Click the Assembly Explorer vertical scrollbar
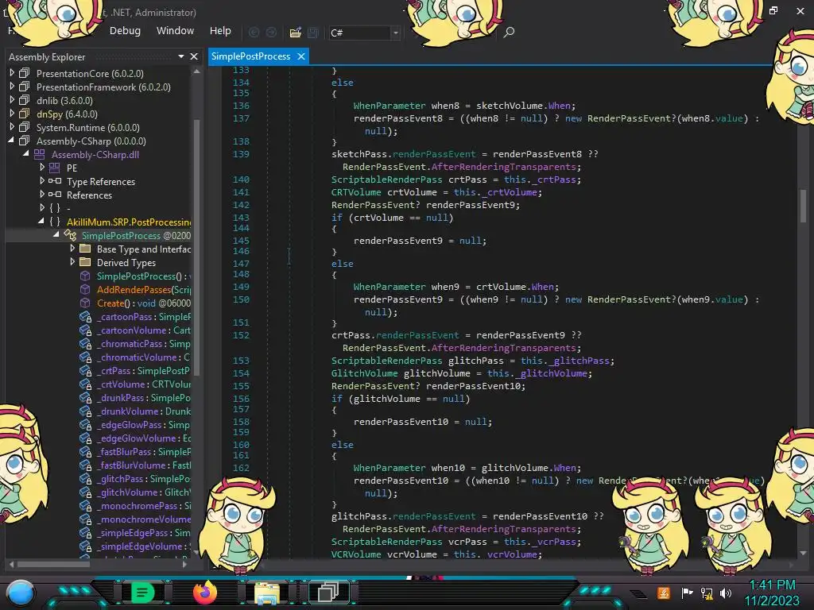This screenshot has width=814, height=610. pyautogui.click(x=197, y=246)
